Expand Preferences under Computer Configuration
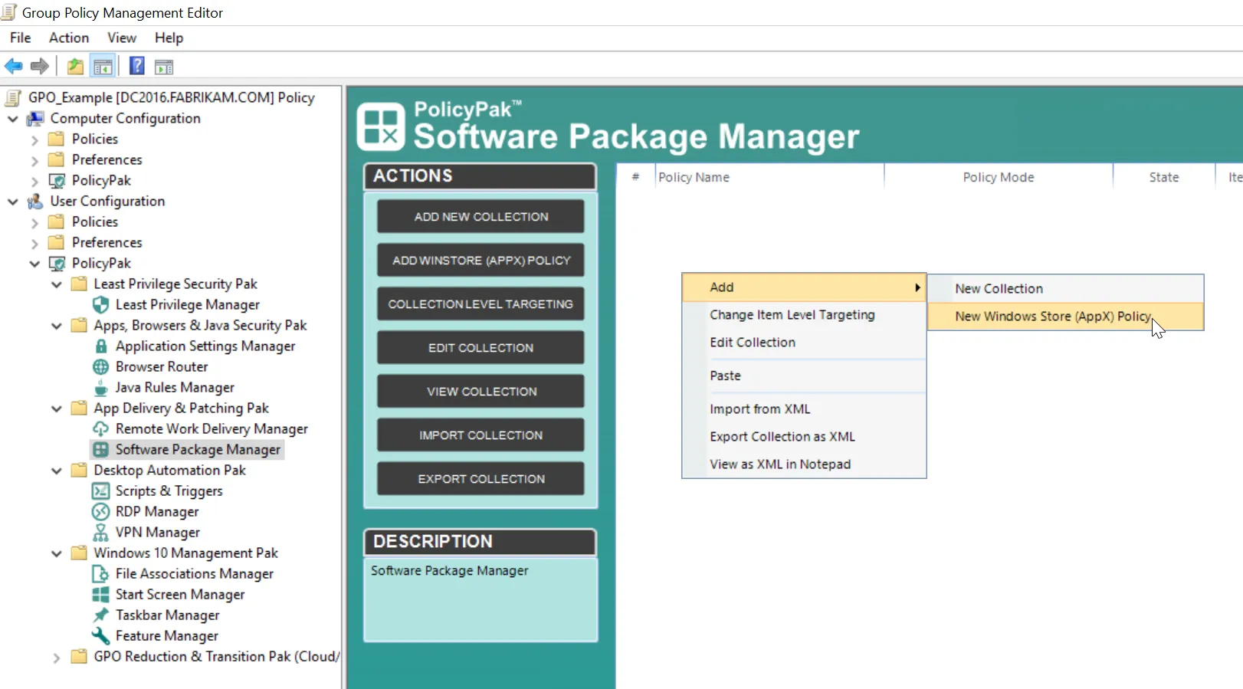1243x689 pixels. coord(34,161)
